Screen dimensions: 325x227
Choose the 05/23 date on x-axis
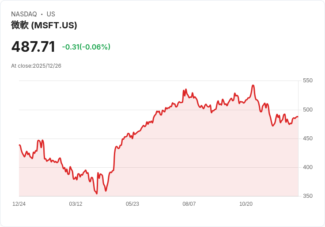click(x=132, y=204)
